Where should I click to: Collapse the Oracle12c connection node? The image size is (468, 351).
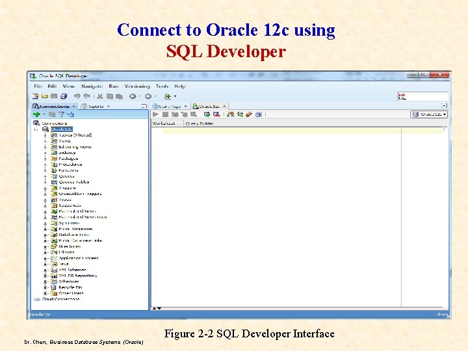pos(36,129)
